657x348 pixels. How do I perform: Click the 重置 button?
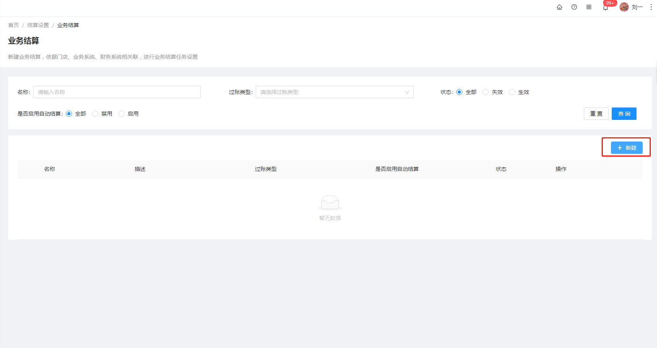(596, 114)
